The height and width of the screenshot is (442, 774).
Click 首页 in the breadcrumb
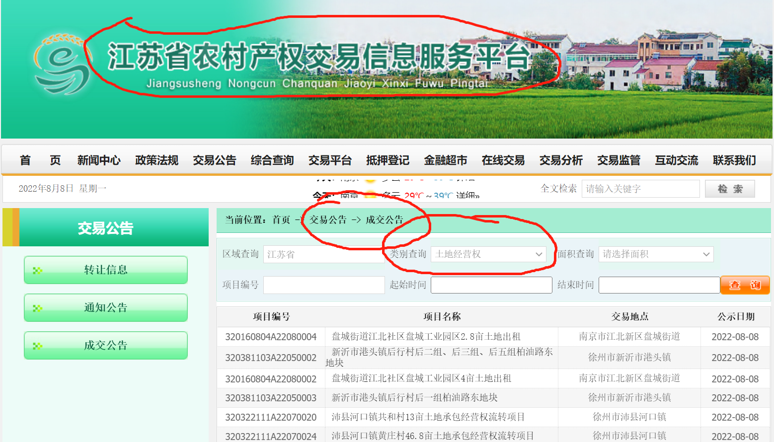click(281, 220)
